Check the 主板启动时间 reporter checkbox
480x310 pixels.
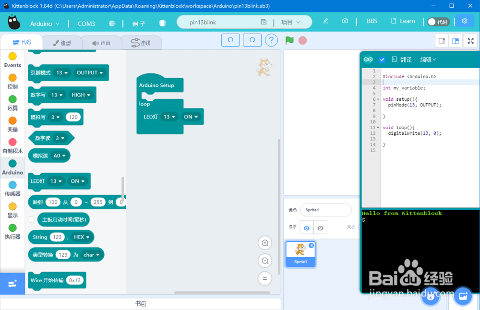tap(31, 219)
